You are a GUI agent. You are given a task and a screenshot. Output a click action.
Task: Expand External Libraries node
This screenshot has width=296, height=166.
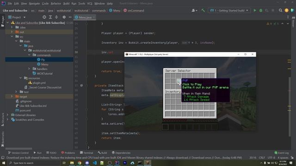pyautogui.click(x=7, y=115)
